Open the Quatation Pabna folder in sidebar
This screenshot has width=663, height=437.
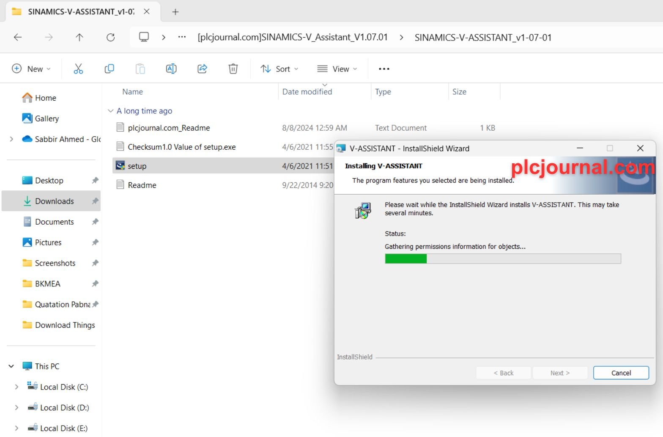pos(56,304)
